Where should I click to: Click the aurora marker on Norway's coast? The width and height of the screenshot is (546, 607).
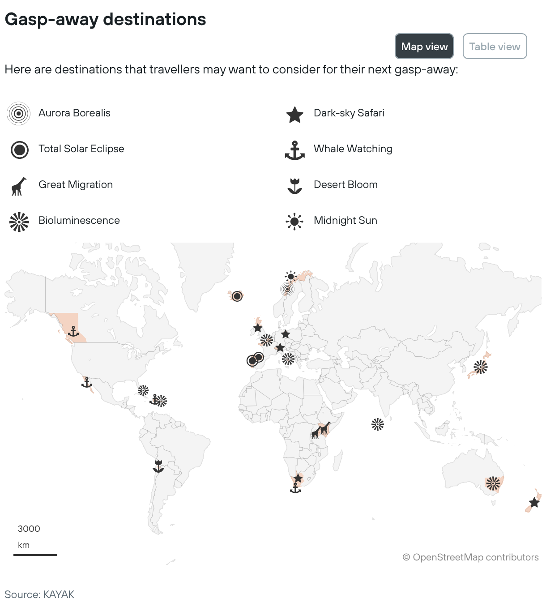click(x=287, y=289)
